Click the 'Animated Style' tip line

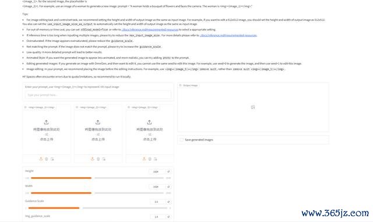pyautogui.click(x=108, y=58)
